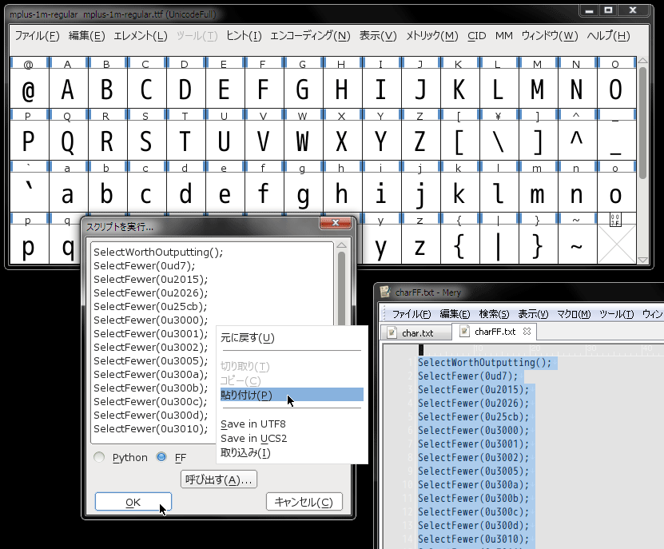
Task: Click SelectFewer(0ud7); line in Mery editor
Action: [468, 376]
